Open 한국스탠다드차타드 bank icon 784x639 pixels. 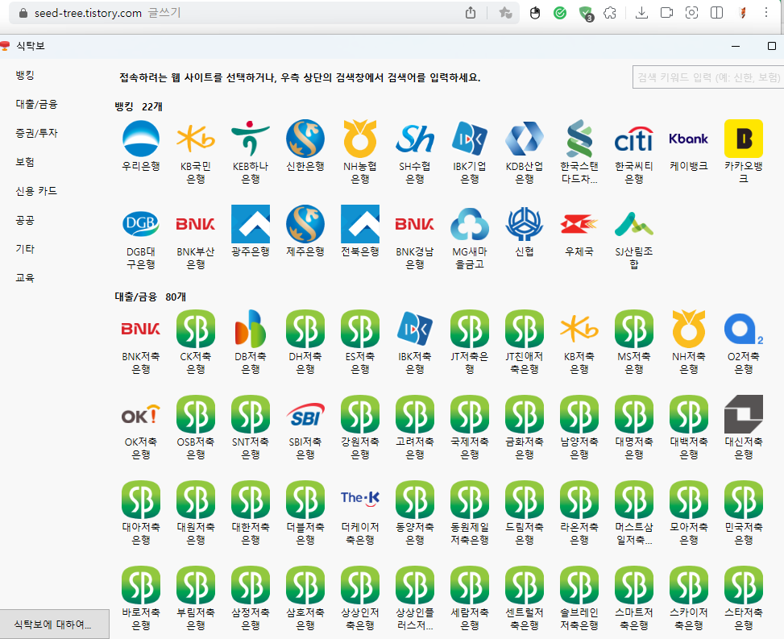(579, 139)
